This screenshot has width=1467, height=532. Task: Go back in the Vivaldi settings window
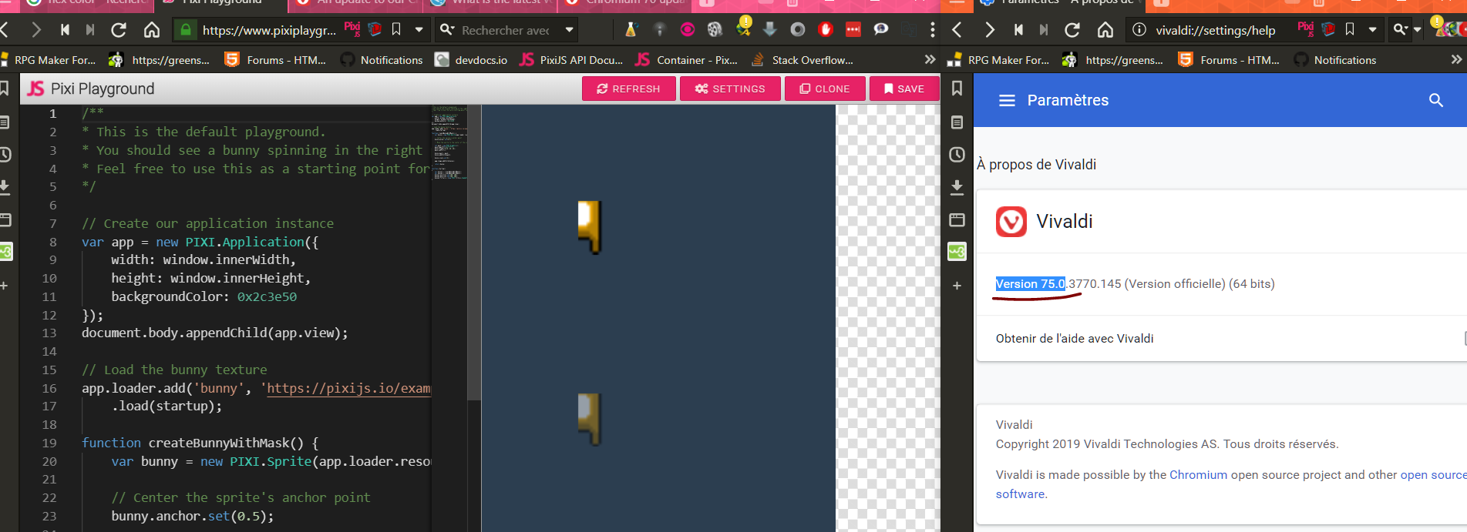pyautogui.click(x=957, y=30)
